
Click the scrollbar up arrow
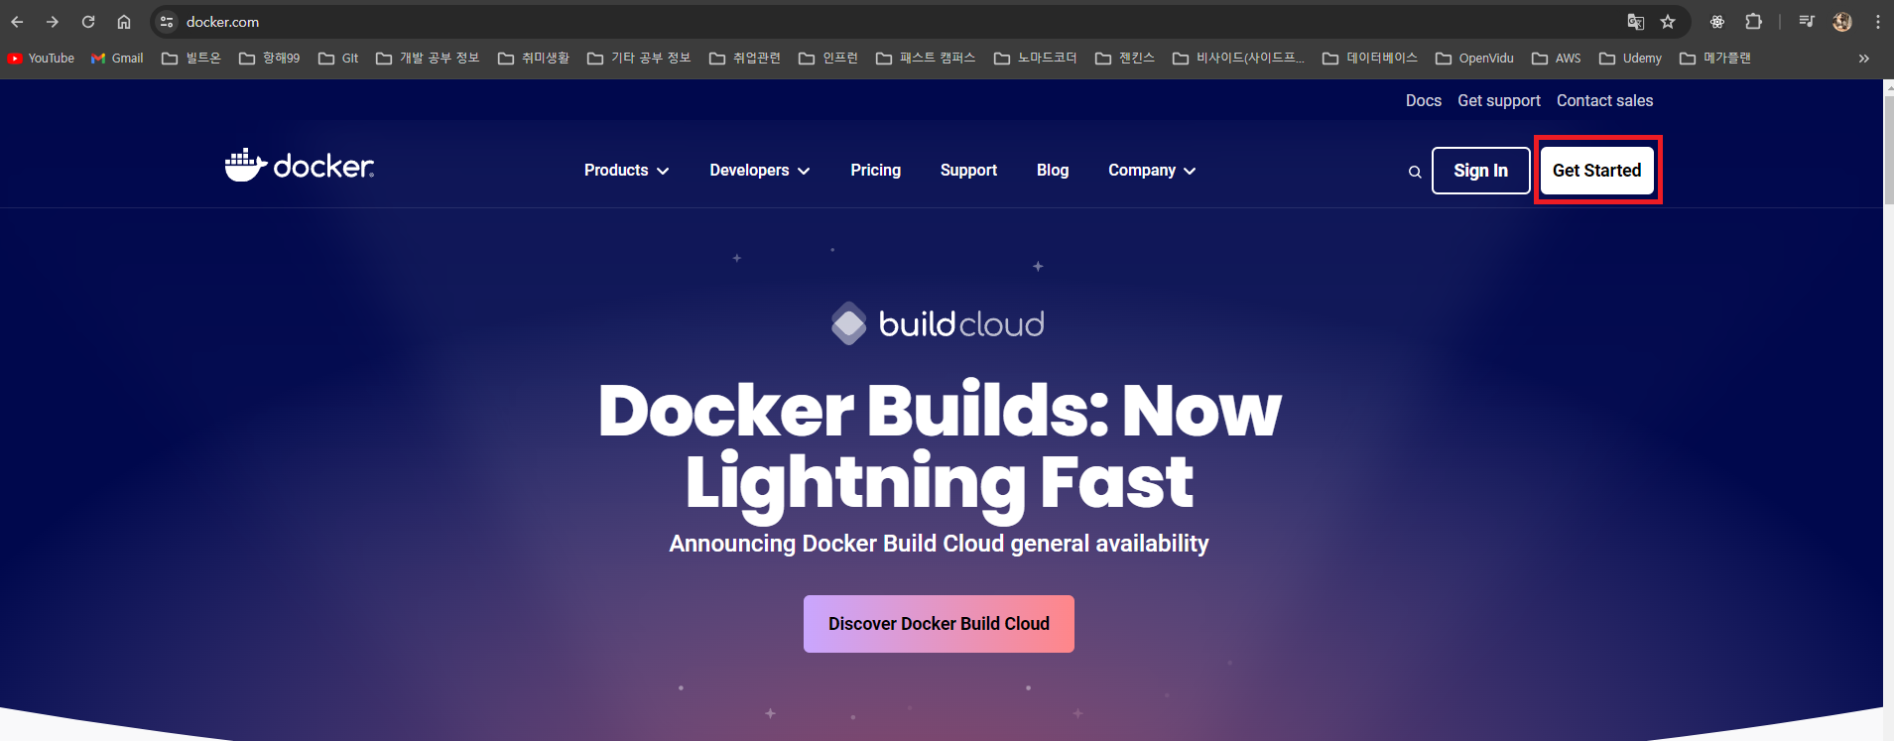tap(1888, 86)
